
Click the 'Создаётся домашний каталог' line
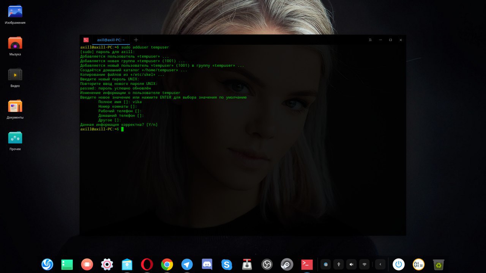134,70
